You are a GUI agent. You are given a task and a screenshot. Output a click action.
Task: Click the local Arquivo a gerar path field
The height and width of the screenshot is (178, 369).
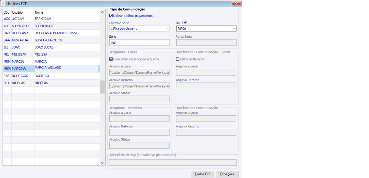pyautogui.click(x=139, y=73)
